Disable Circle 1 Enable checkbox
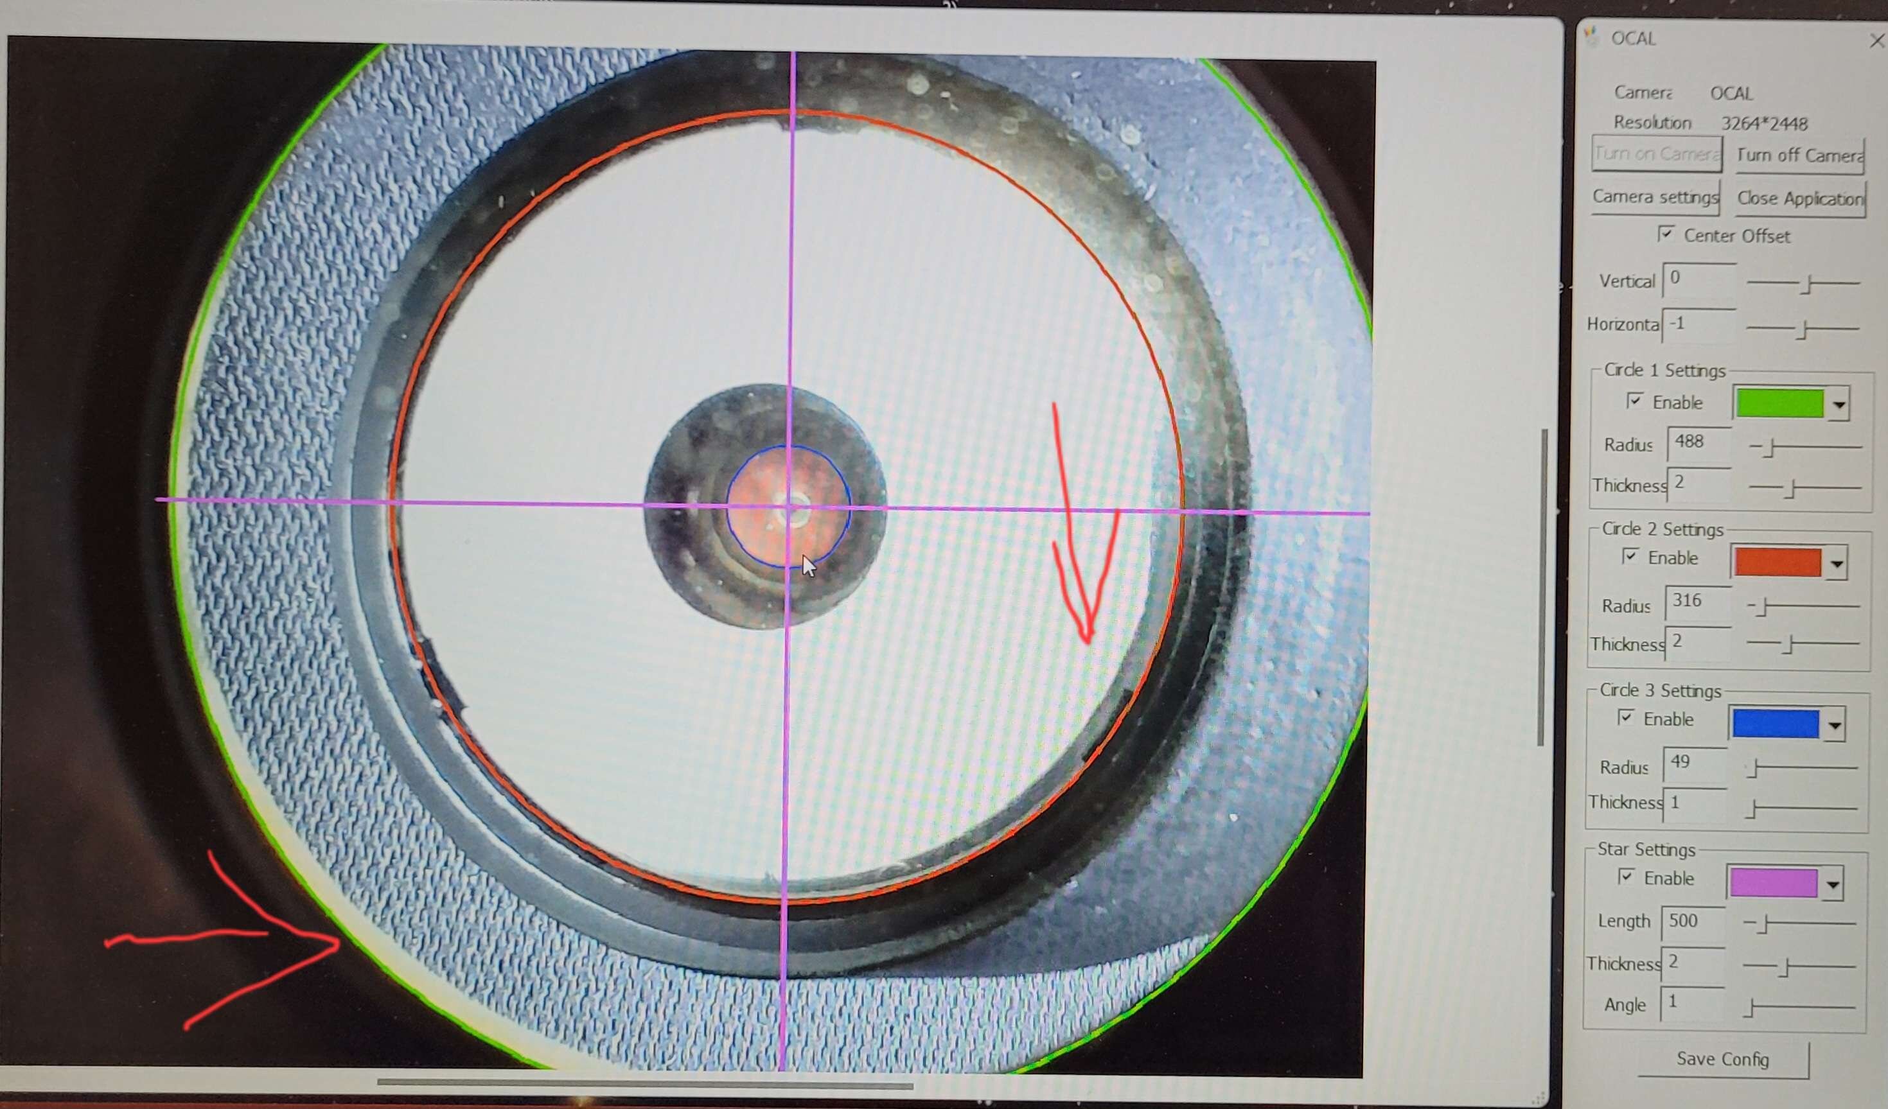Screen dimensions: 1888x1109 point(1634,401)
